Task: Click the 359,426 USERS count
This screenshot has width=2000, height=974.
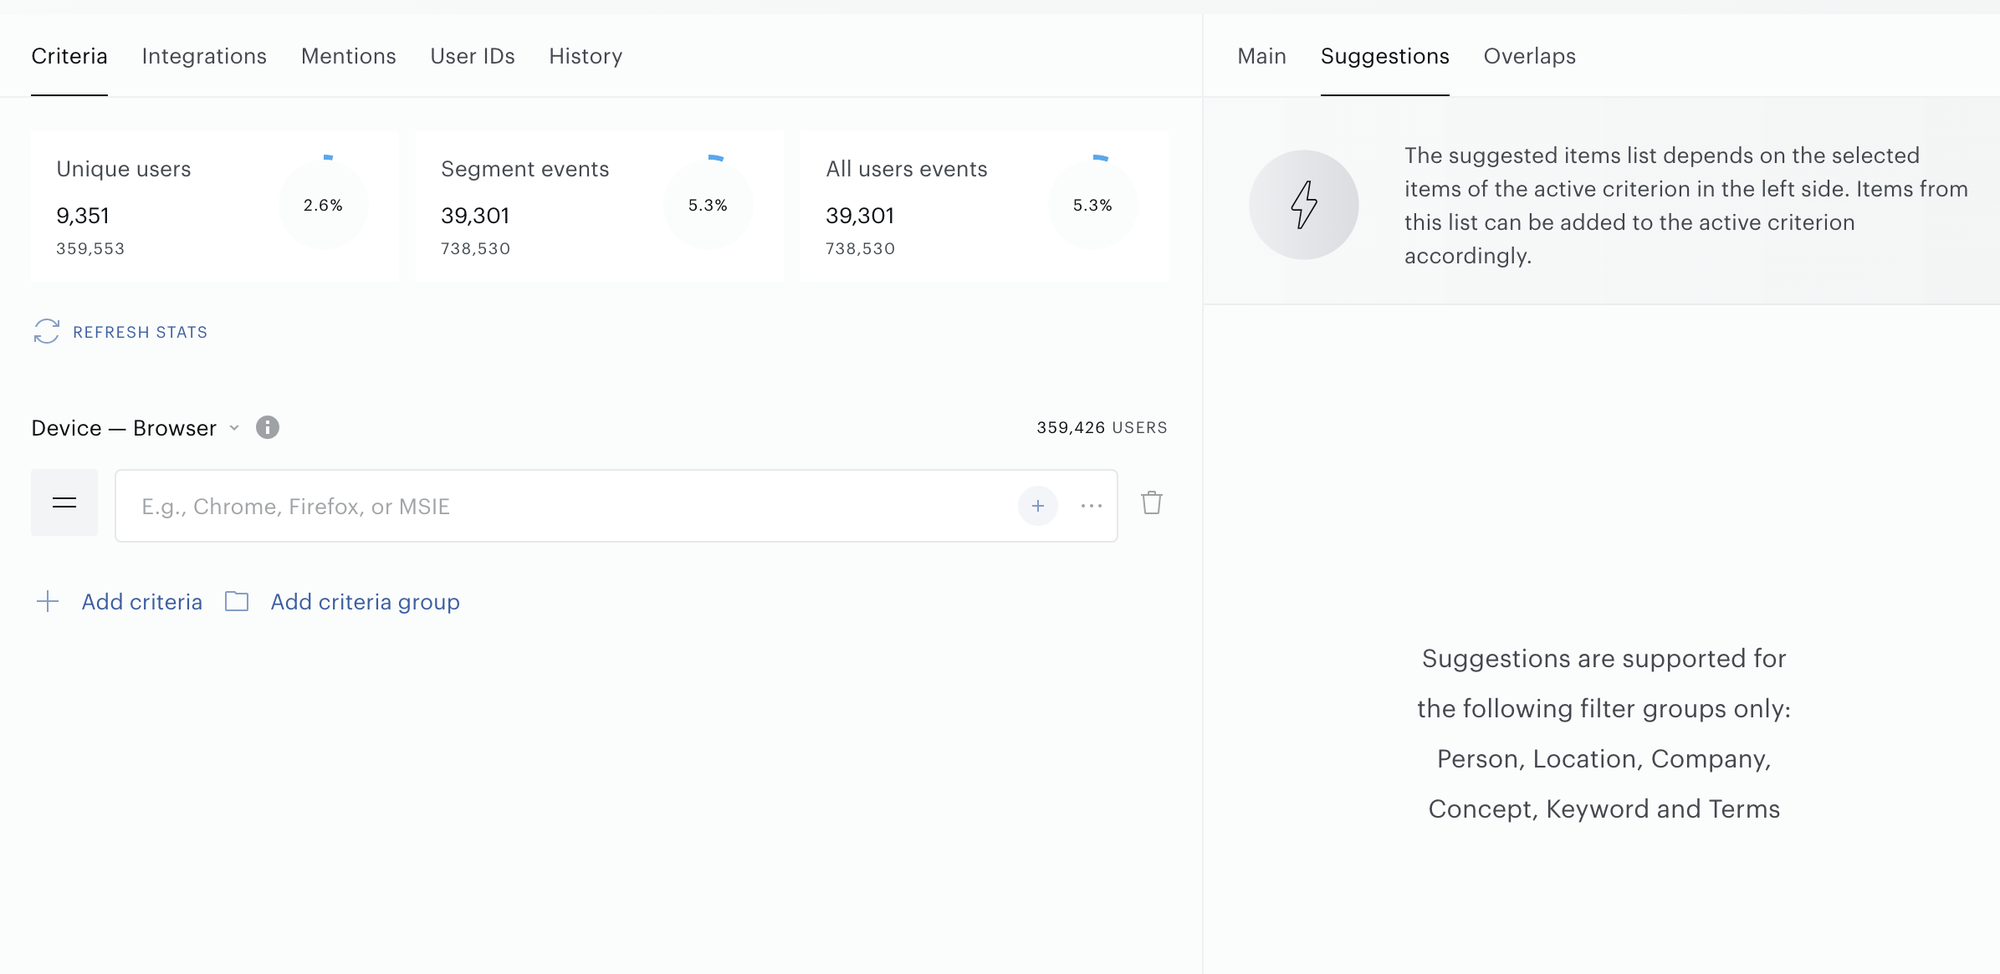Action: [1102, 427]
